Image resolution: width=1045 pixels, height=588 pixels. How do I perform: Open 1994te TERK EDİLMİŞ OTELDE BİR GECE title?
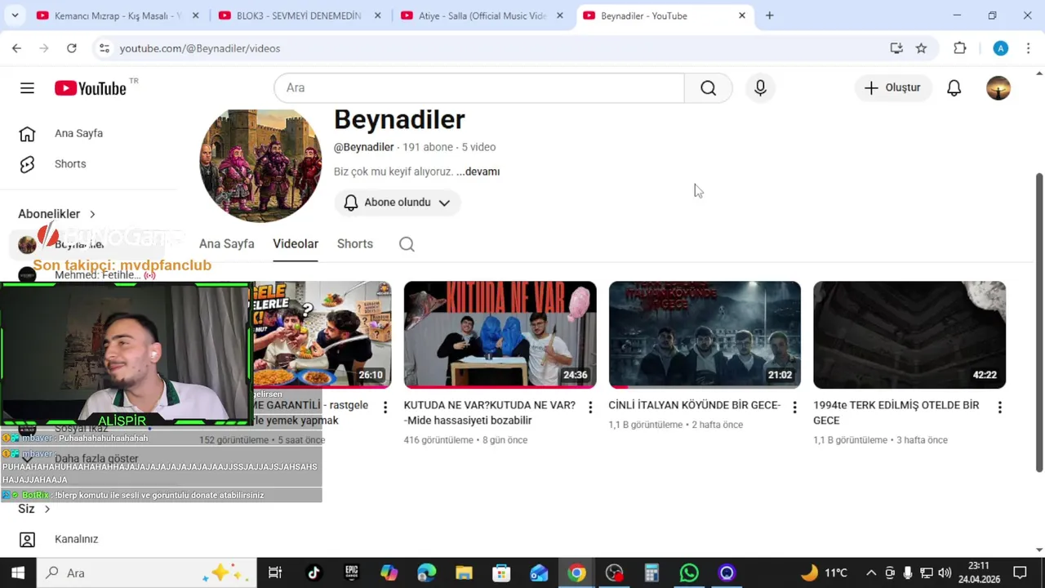point(896,412)
